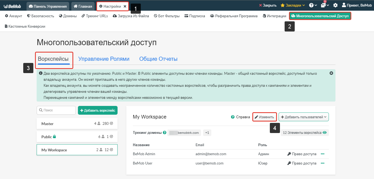Open Справка help for the workspace
The image size is (374, 179).
(240, 117)
